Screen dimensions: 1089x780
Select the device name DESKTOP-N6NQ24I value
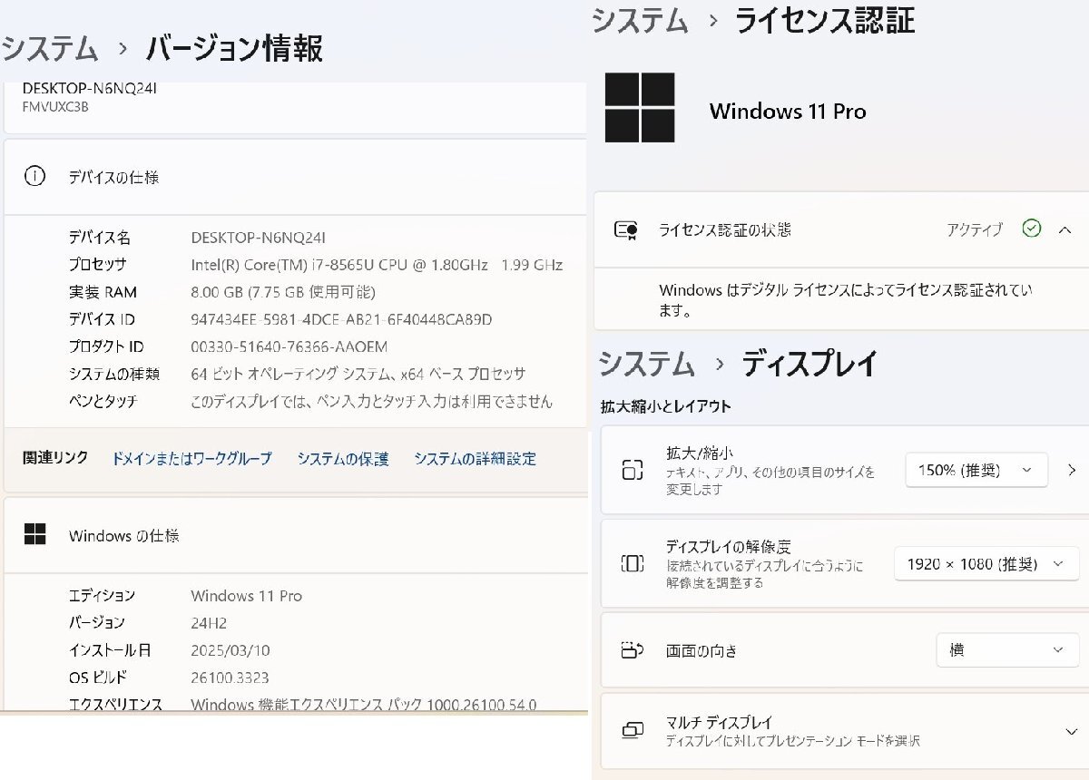point(259,238)
